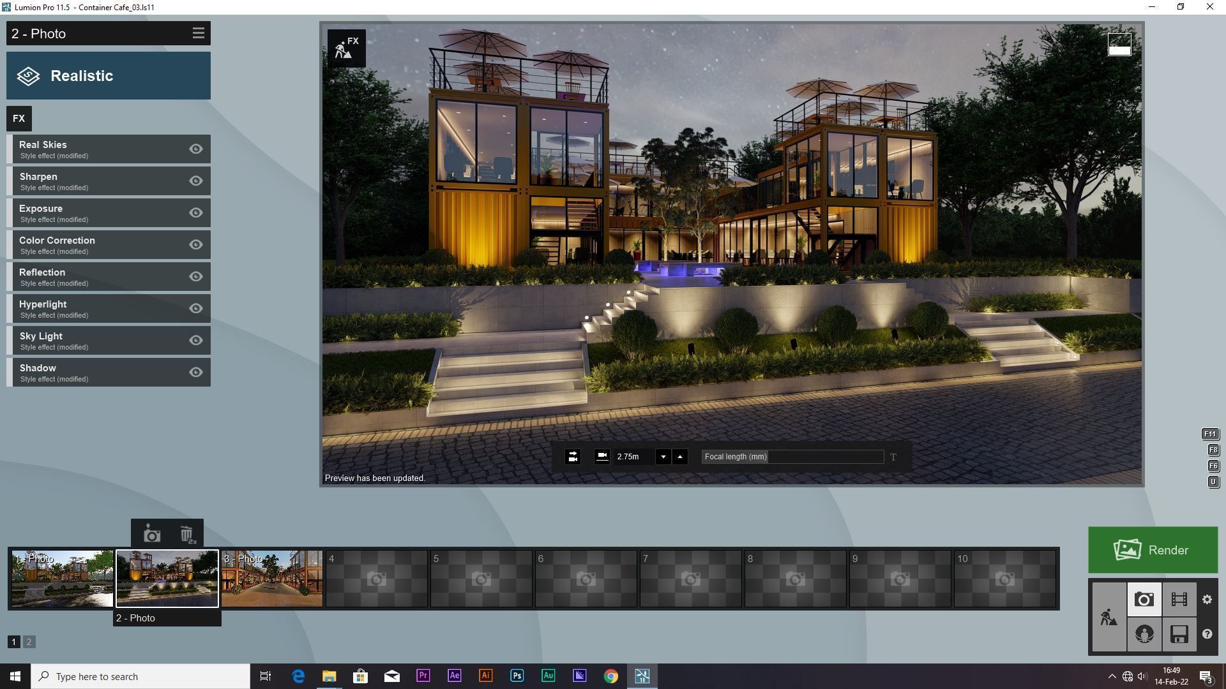1226x689 pixels.
Task: Open the Realistic style selector
Action: click(x=109, y=76)
